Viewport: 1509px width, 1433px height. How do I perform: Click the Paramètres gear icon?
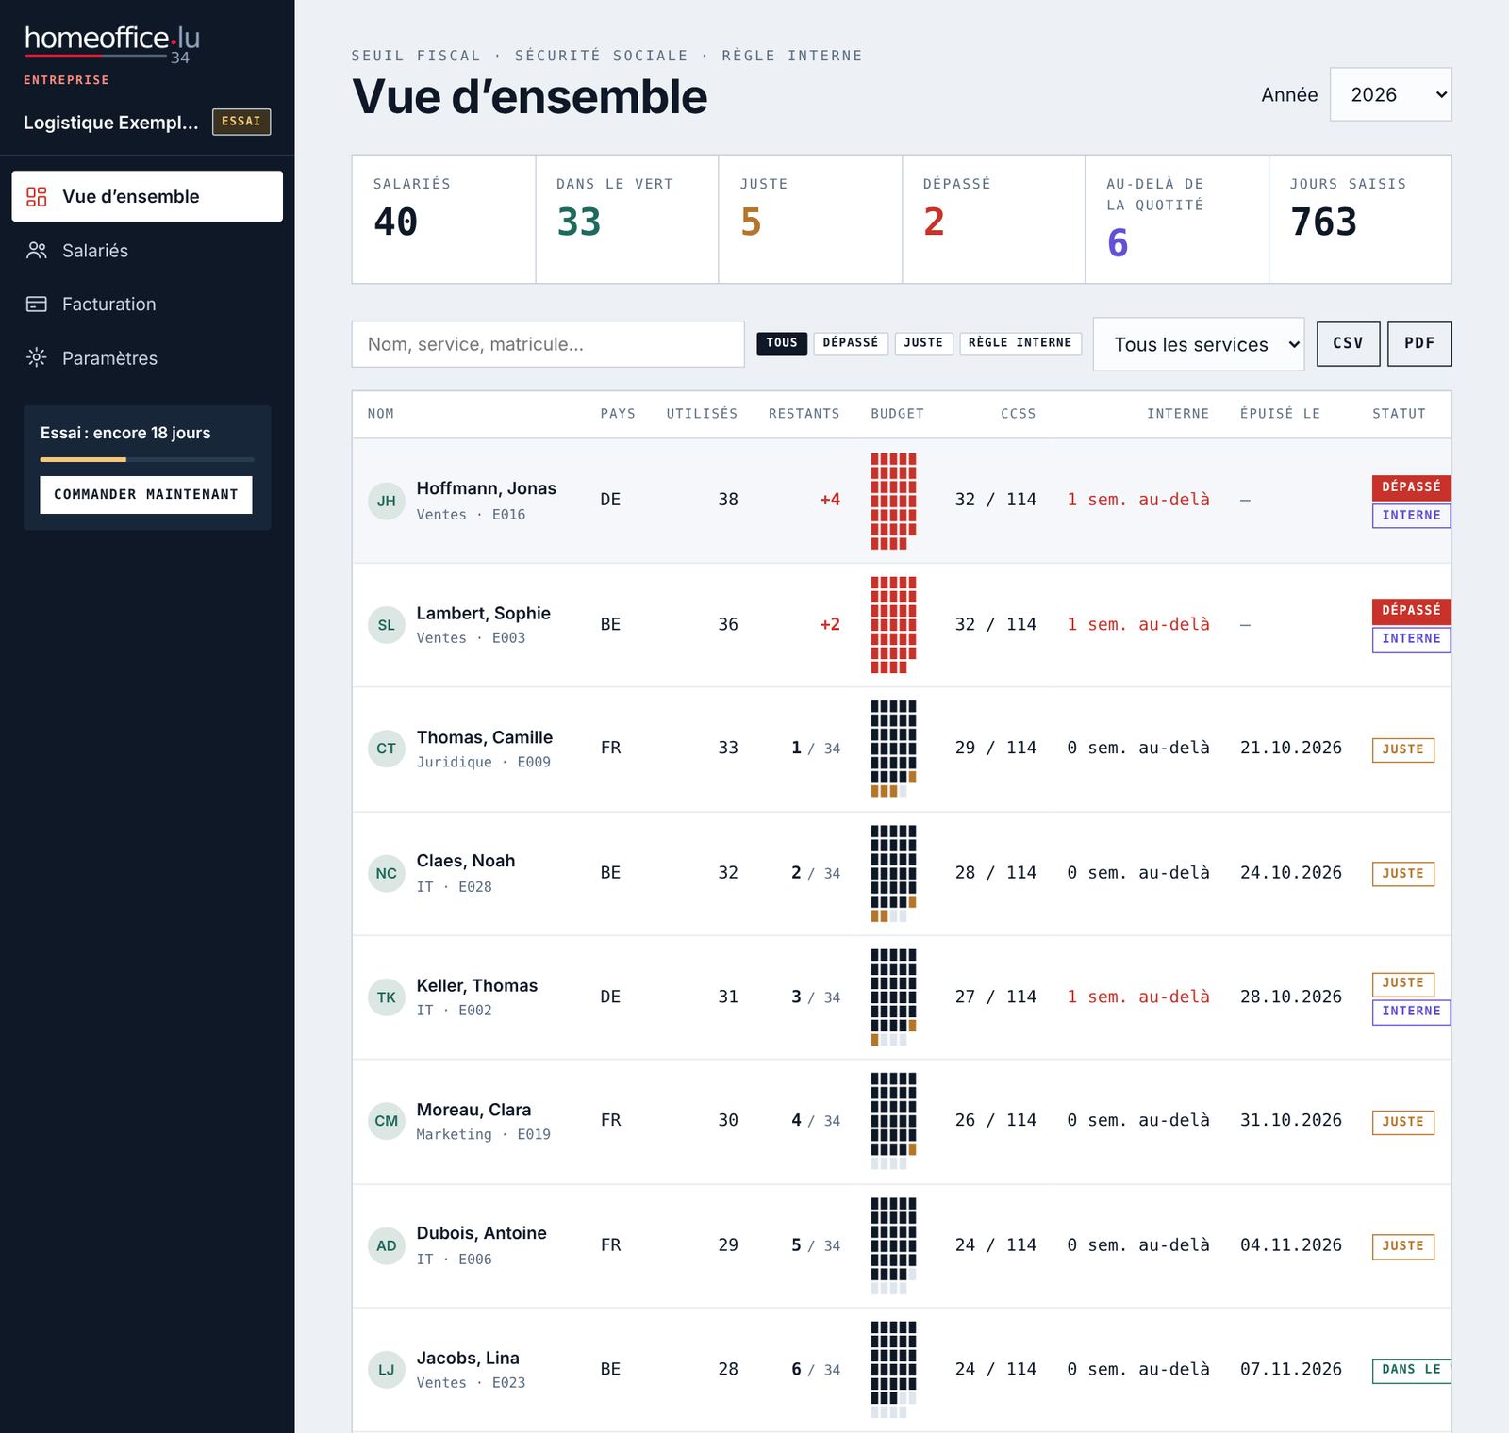pos(37,357)
